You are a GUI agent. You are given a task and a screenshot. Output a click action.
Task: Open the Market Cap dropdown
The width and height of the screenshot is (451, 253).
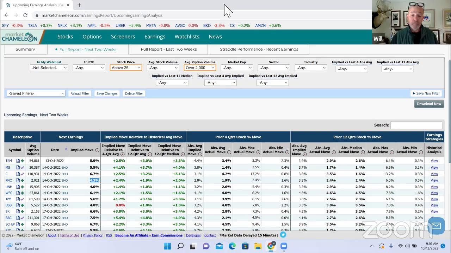pos(237,68)
